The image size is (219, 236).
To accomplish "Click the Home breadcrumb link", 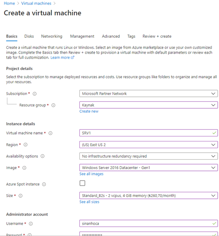I will coord(10,3).
